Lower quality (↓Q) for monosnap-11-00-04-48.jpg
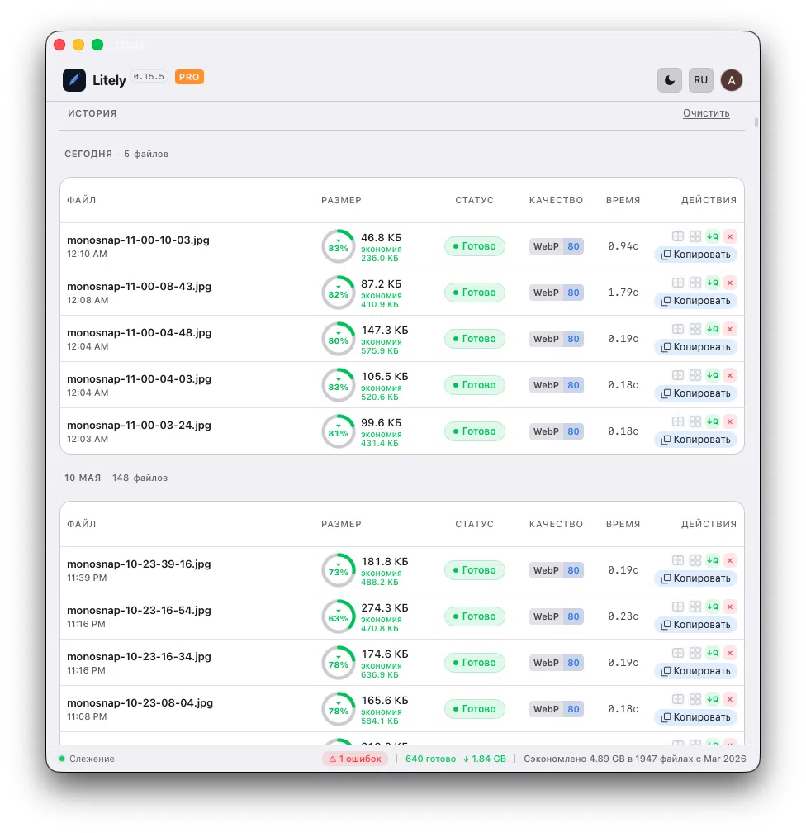The width and height of the screenshot is (806, 833). 713,329
